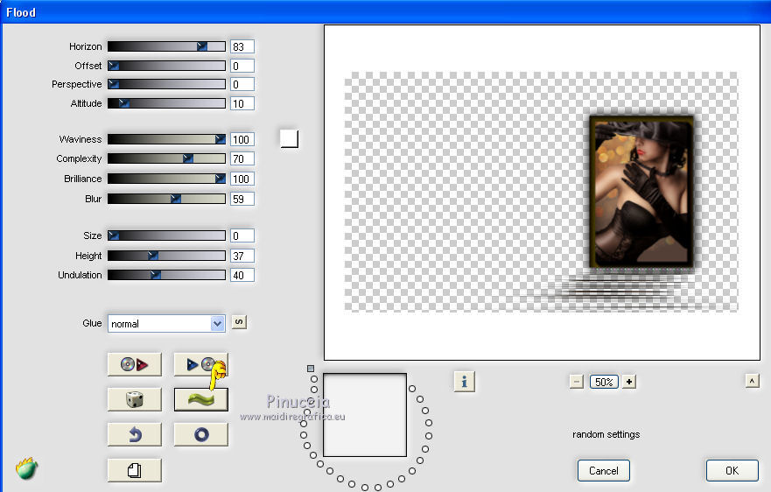Click the OK button

pos(732,471)
